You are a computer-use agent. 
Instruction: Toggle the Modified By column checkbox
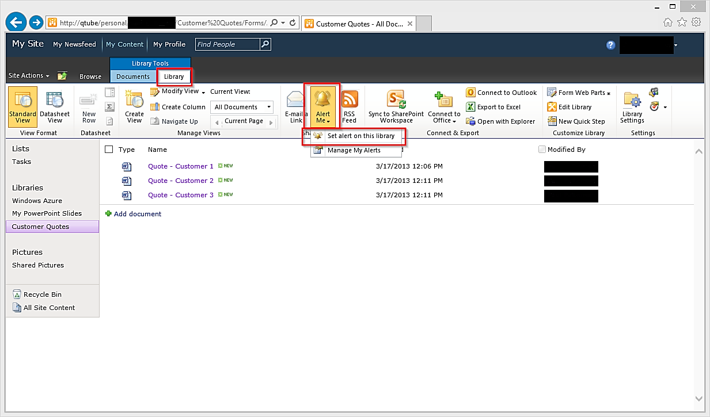(x=541, y=150)
